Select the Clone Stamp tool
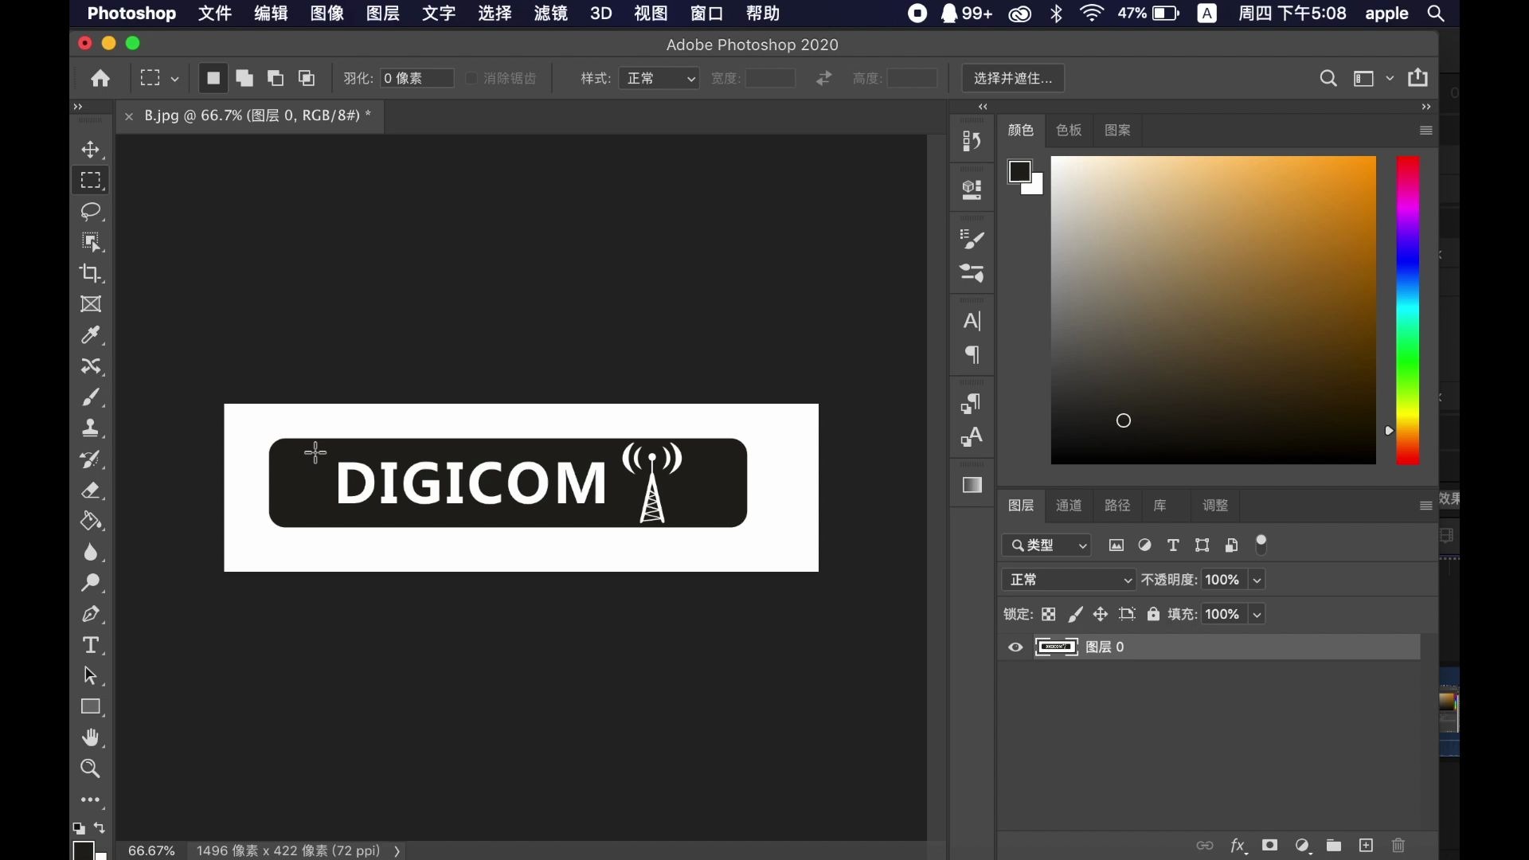 (x=91, y=428)
